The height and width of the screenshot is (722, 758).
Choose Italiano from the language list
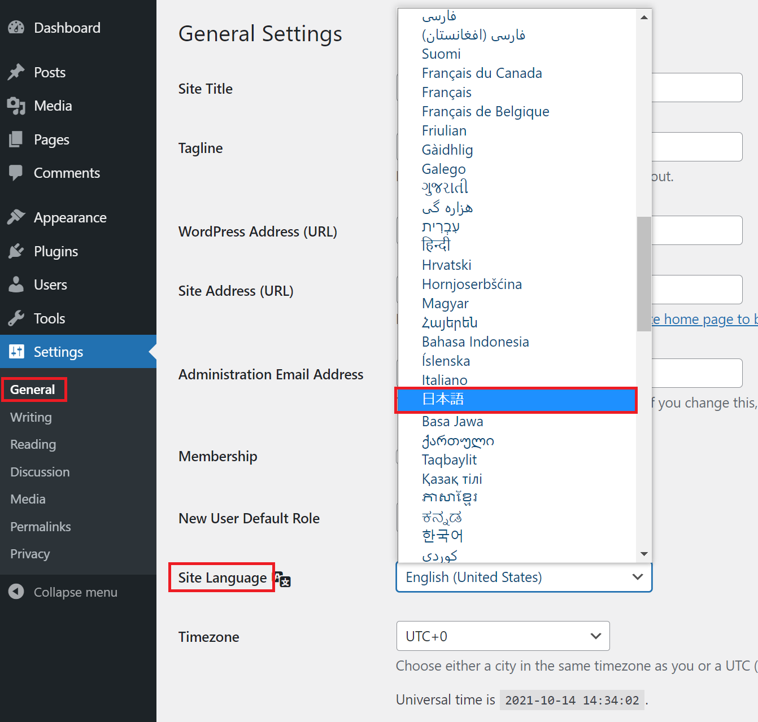click(517, 380)
